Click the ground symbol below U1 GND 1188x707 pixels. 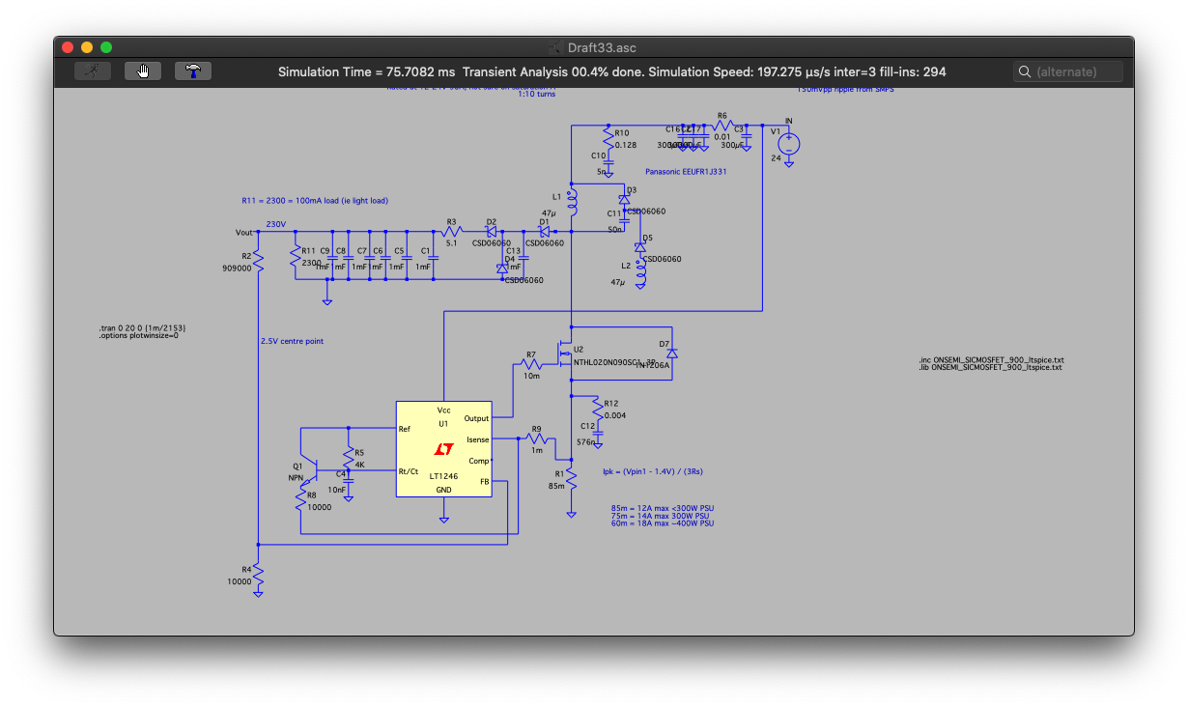pos(443,520)
